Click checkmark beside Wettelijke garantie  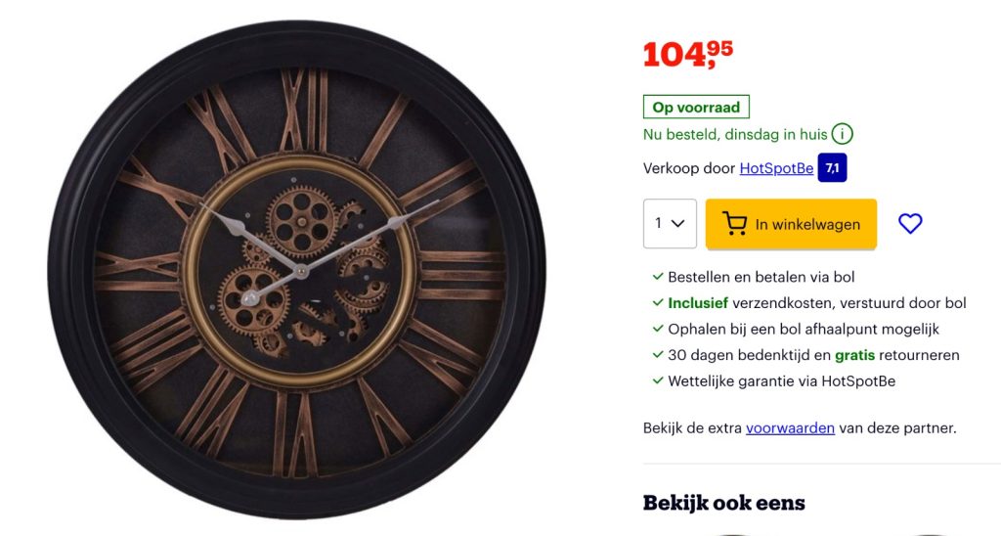658,380
